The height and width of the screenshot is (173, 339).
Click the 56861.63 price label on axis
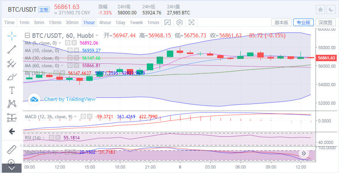pyautogui.click(x=327, y=58)
